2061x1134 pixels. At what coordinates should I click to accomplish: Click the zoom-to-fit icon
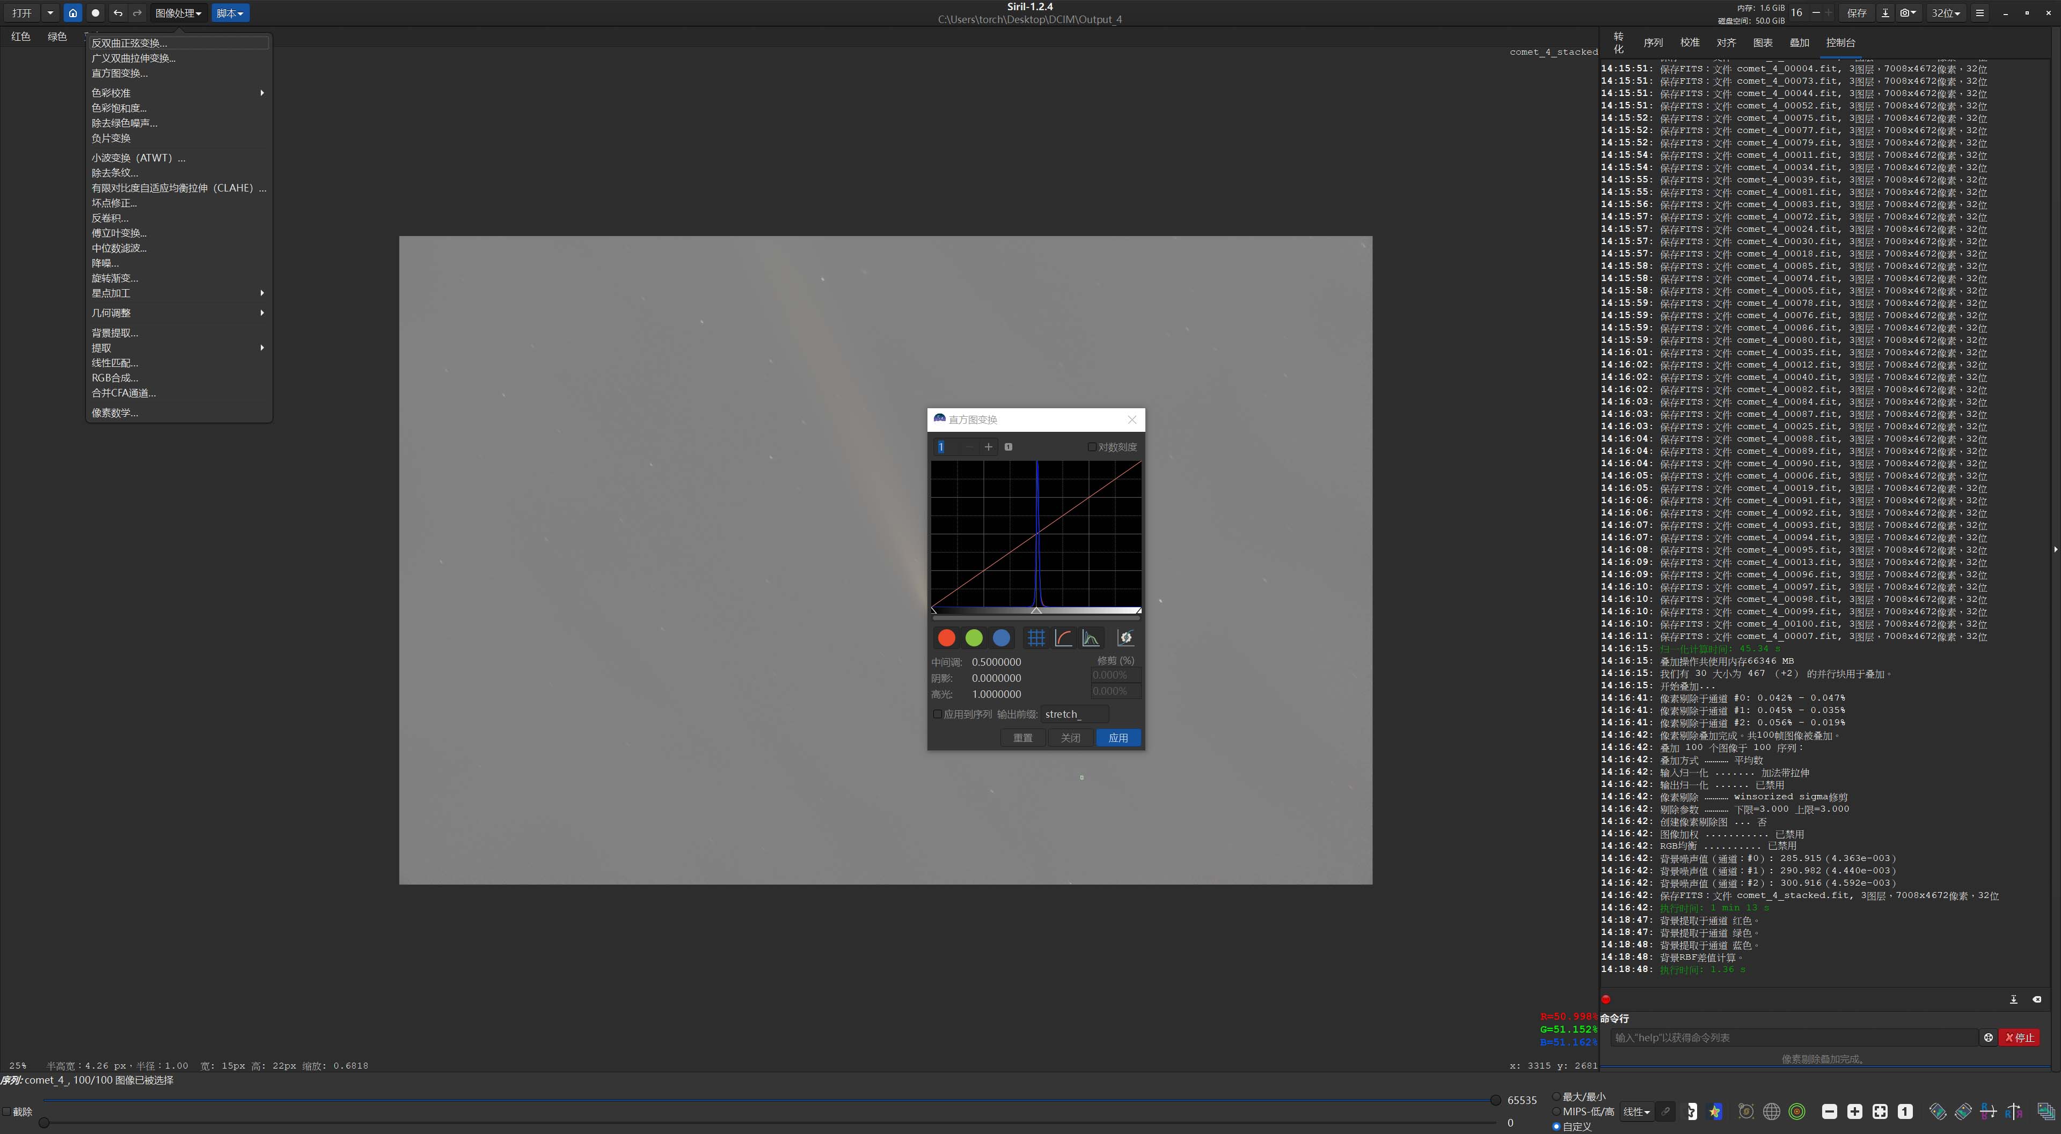point(1880,1111)
